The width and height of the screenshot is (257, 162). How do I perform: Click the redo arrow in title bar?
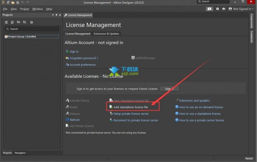coord(27,2)
